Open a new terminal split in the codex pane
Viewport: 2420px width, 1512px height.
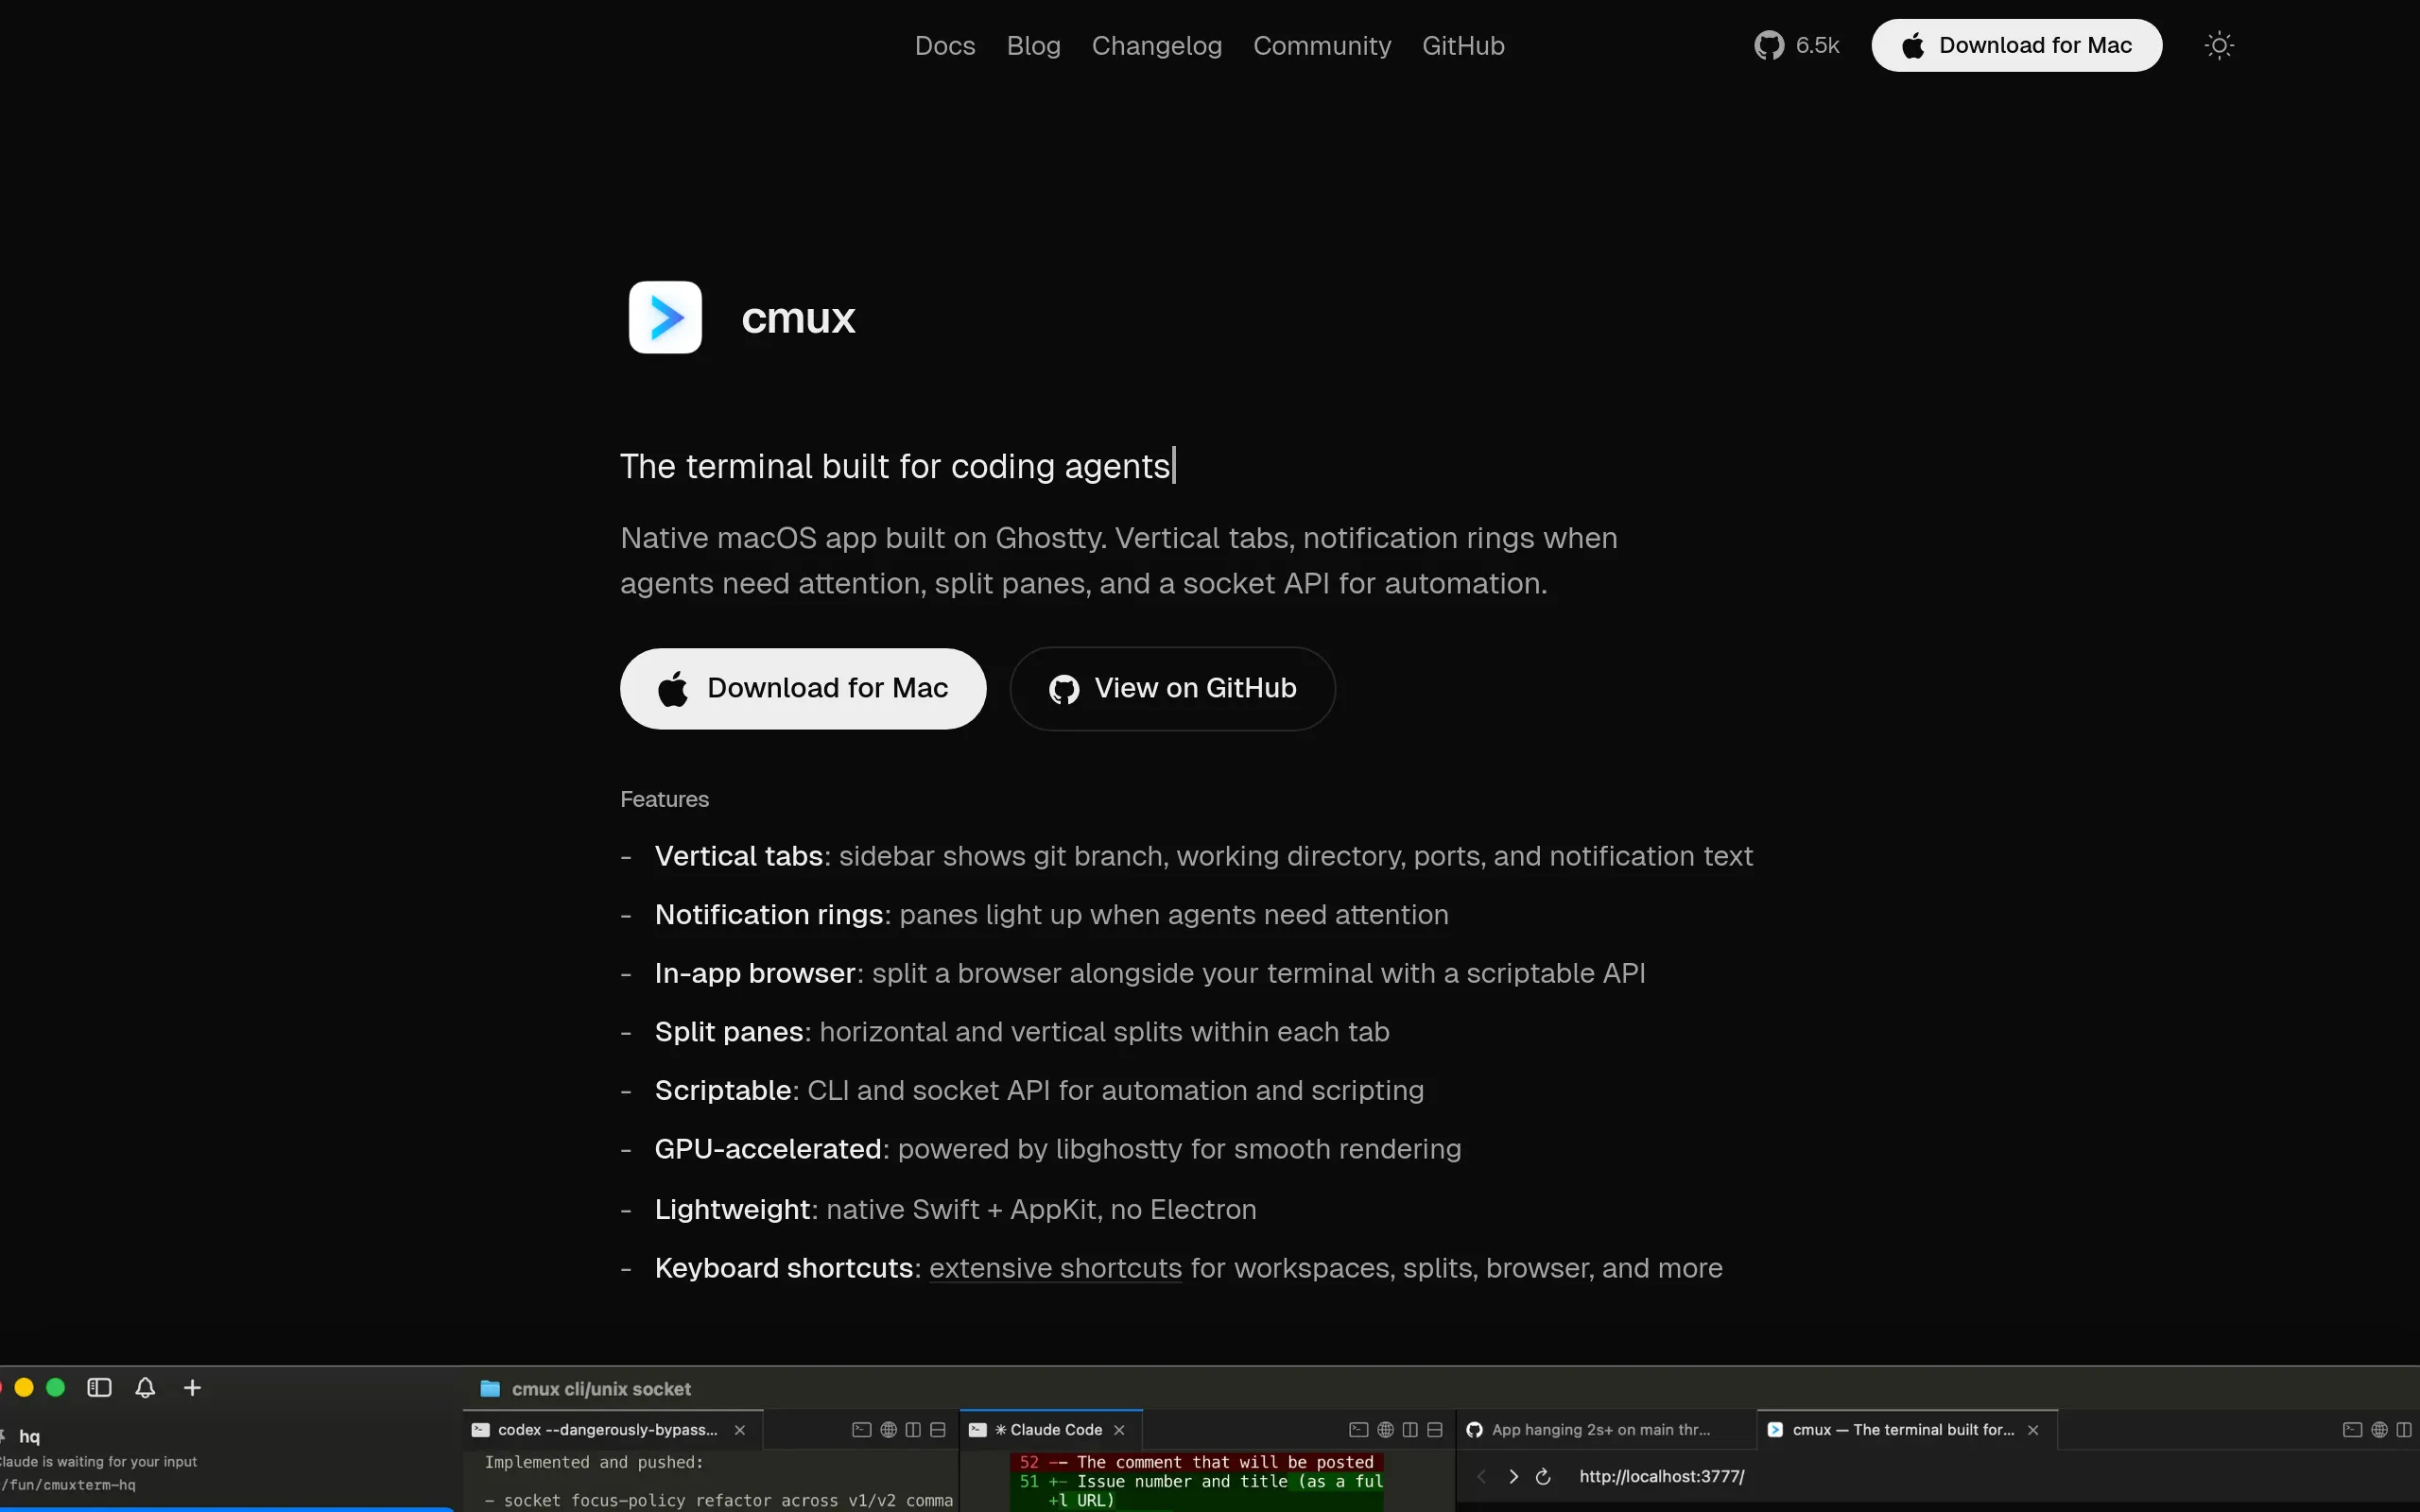[x=861, y=1430]
